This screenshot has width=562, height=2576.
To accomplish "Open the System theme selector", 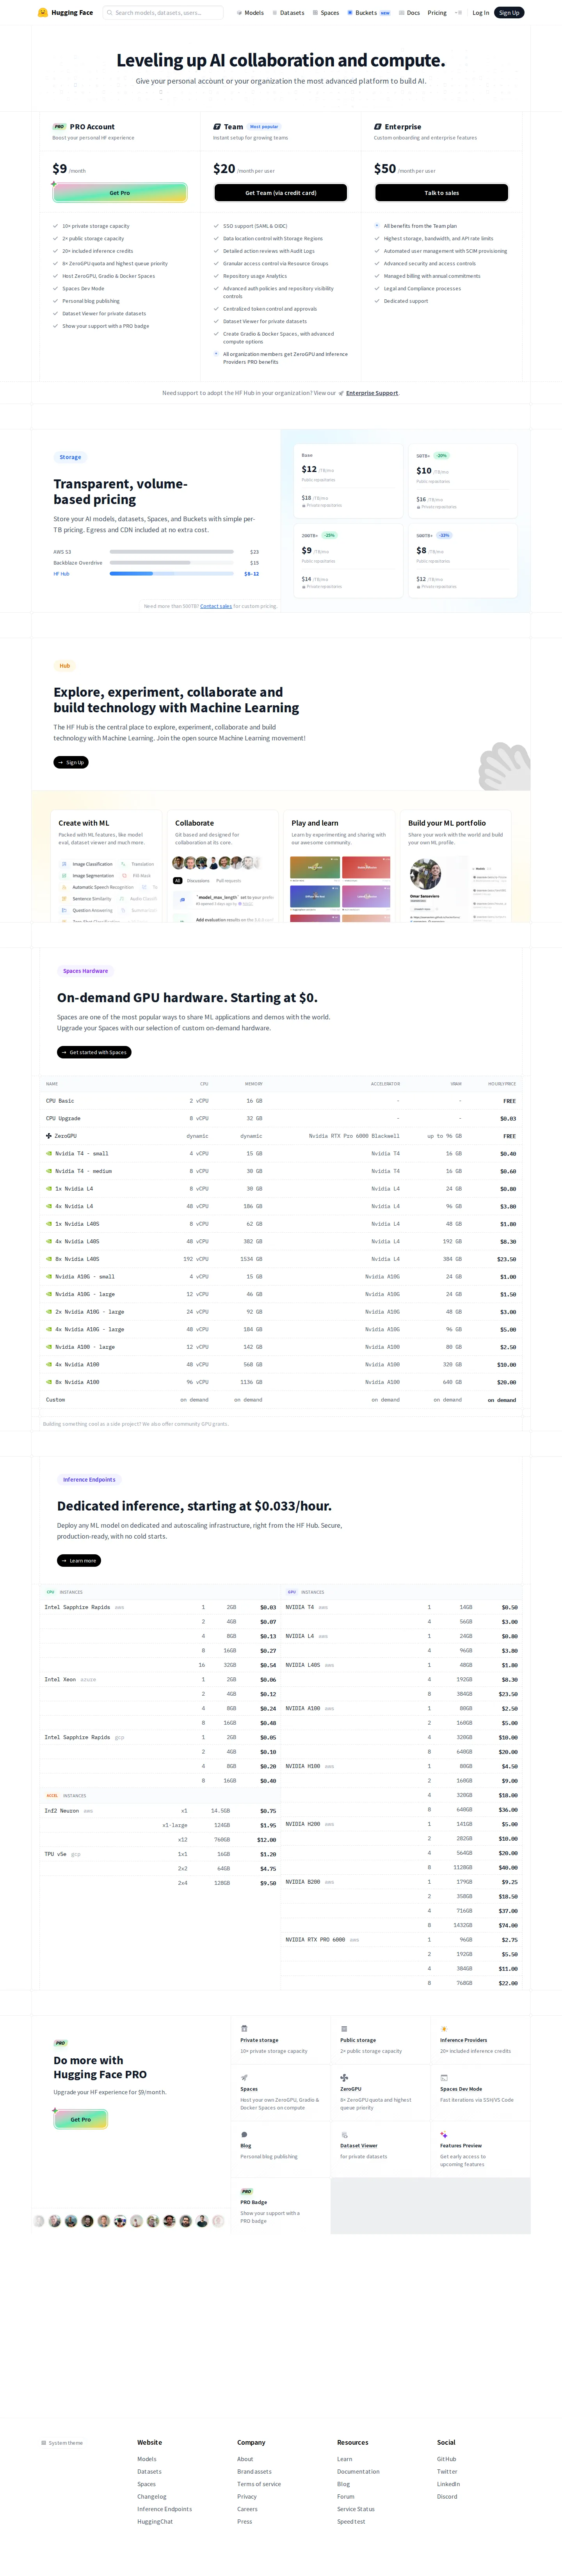I will pos(62,2443).
